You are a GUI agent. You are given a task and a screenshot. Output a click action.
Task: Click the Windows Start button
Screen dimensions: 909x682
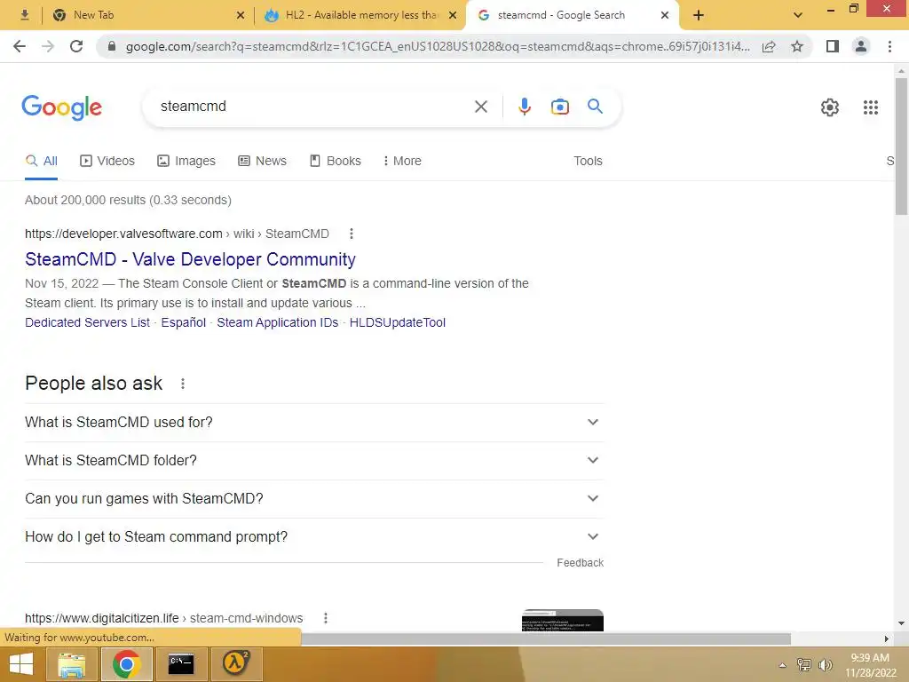21,664
